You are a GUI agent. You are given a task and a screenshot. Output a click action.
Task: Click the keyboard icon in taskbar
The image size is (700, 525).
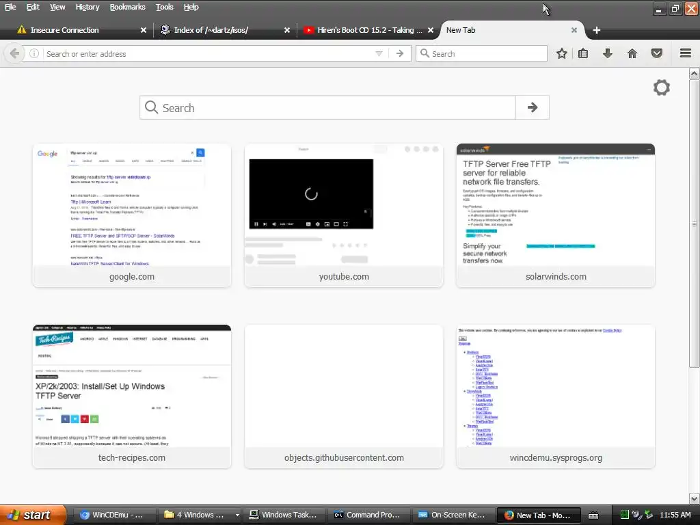point(593,515)
